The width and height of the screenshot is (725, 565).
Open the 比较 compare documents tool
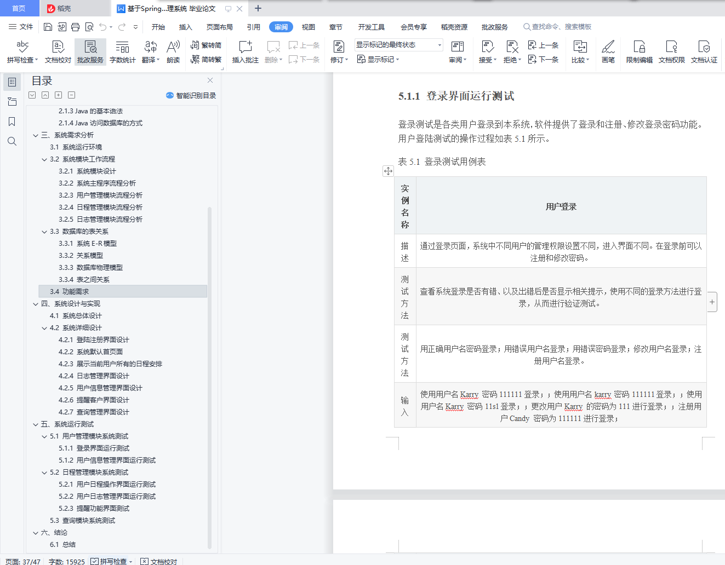pos(580,52)
